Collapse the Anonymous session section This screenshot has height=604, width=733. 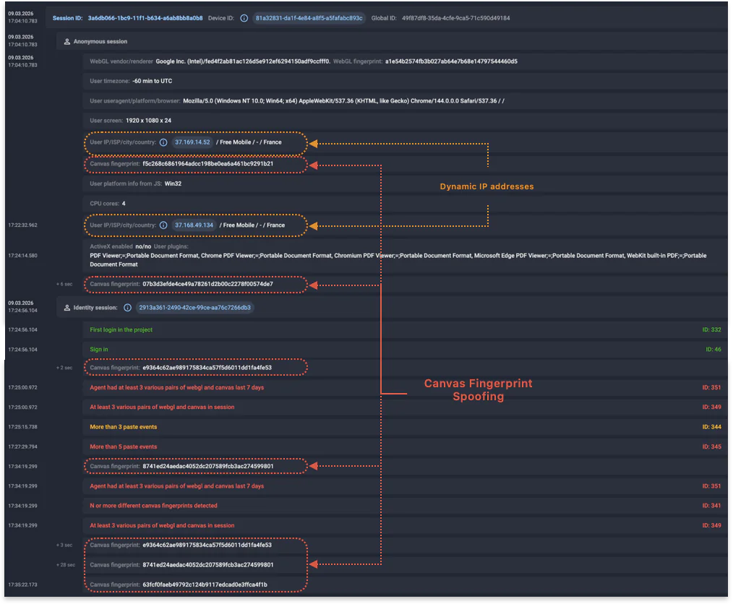pos(100,42)
